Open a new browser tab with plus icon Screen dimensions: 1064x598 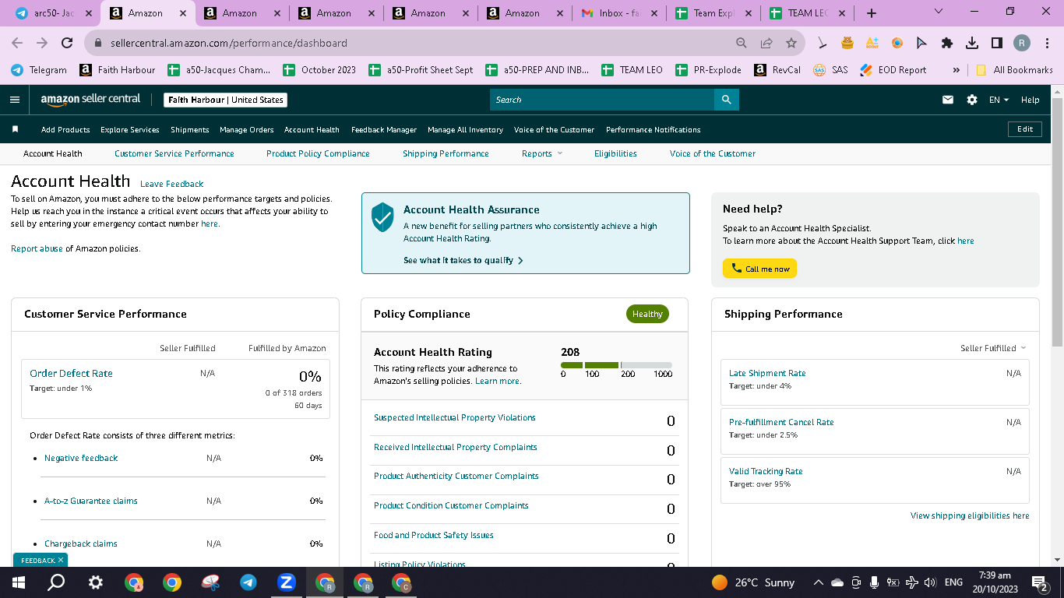point(872,13)
